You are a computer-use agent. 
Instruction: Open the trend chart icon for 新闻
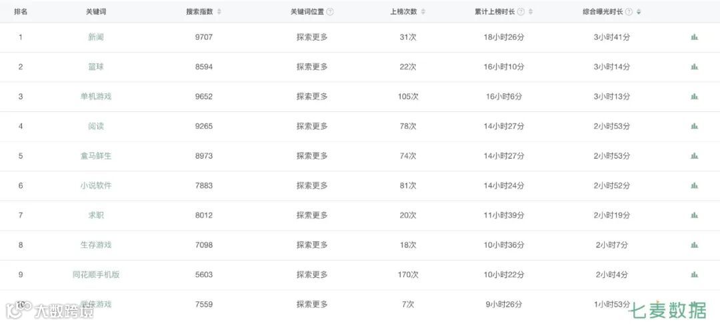pos(694,37)
